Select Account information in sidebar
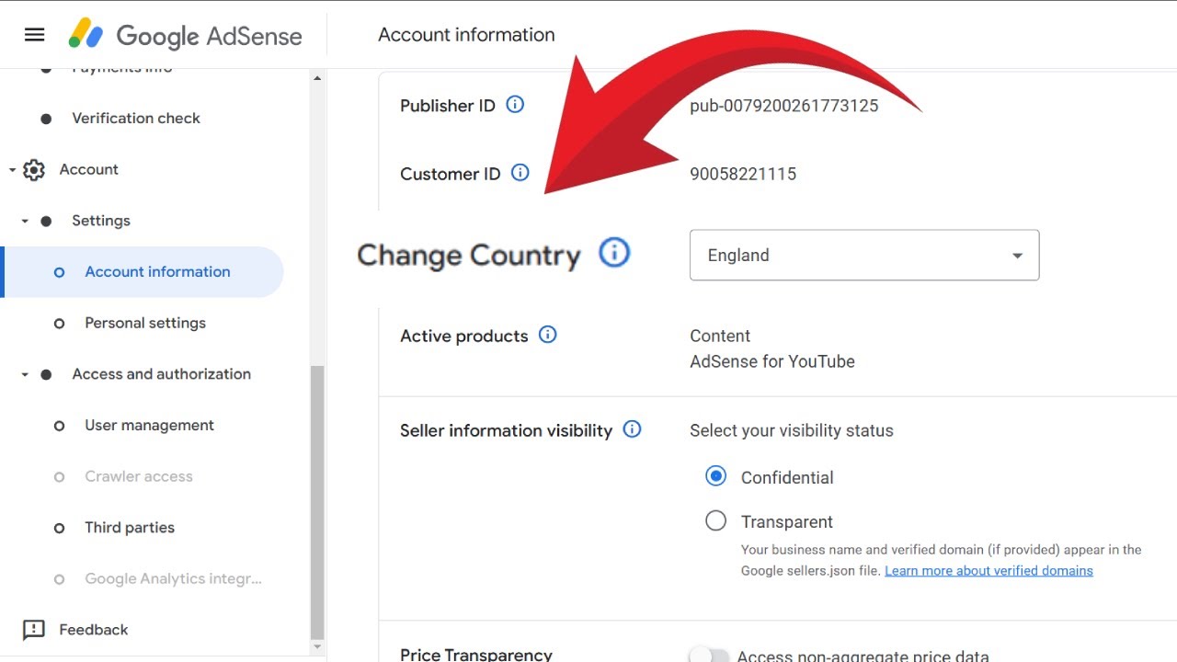 click(x=143, y=272)
